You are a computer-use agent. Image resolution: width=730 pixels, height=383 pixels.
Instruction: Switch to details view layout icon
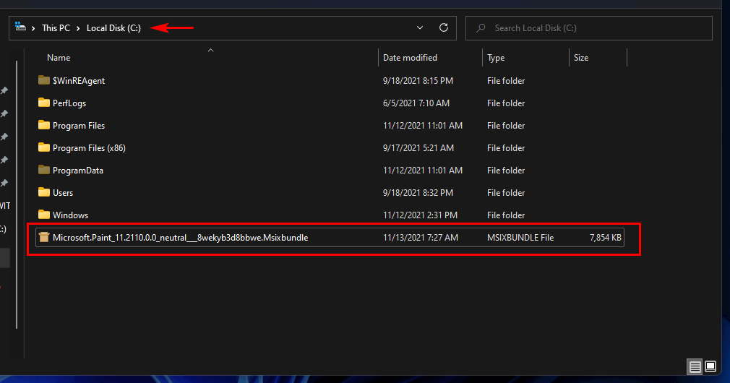695,366
